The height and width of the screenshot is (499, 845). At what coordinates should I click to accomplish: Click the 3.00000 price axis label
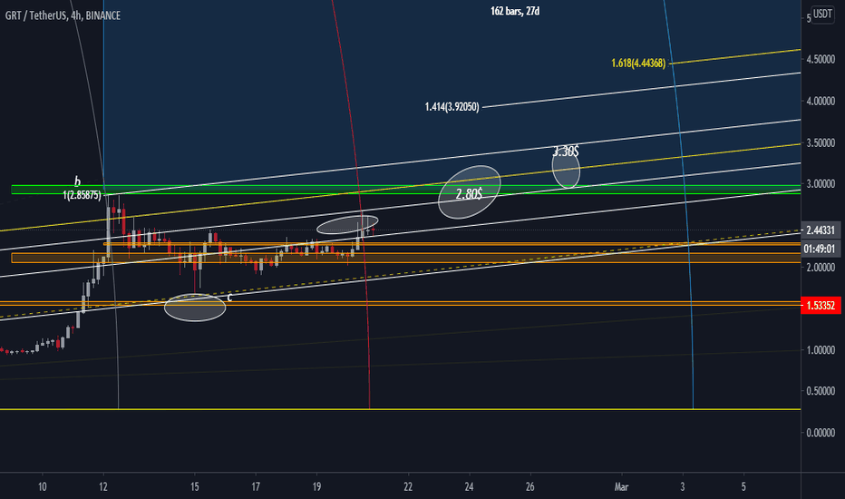click(821, 184)
